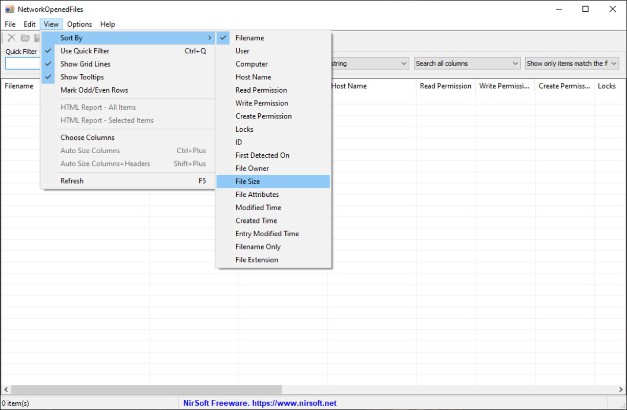The width and height of the screenshot is (627, 410).
Task: Click the 'Quick Filter' label
Action: click(21, 52)
